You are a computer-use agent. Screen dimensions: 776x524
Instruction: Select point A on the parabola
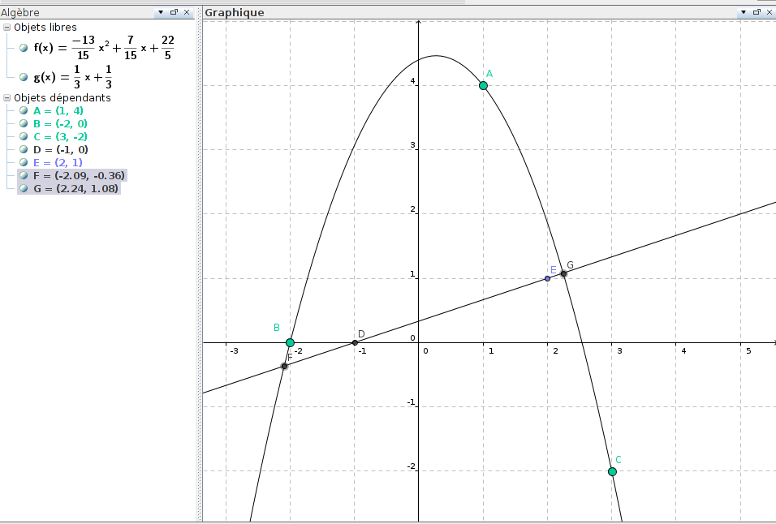[x=483, y=85]
